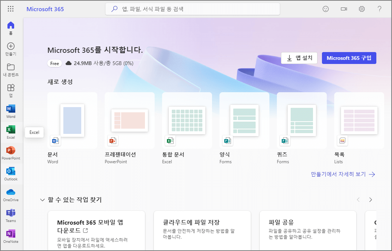The width and height of the screenshot is (392, 251).
Task: Show previous task cards with left chevron
Action: tap(358, 200)
